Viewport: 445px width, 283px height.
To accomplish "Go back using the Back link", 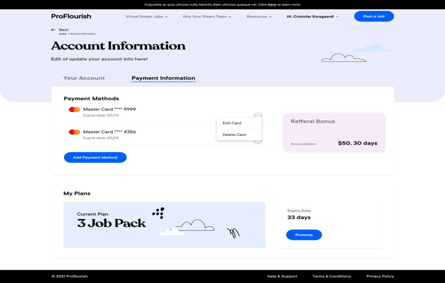I will coord(64,30).
